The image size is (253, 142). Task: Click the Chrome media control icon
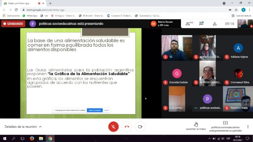[x=224, y=3]
